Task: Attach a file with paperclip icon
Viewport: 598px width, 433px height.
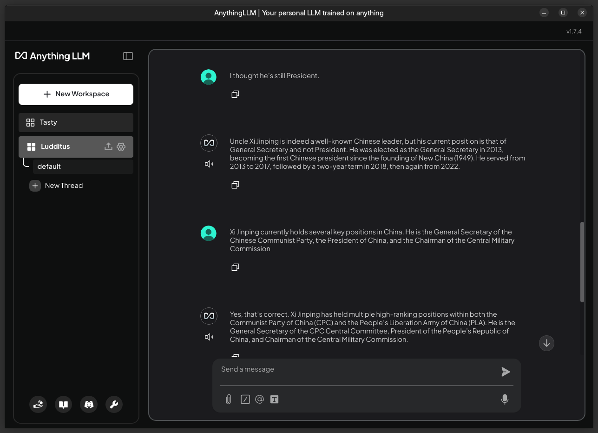Action: (228, 400)
